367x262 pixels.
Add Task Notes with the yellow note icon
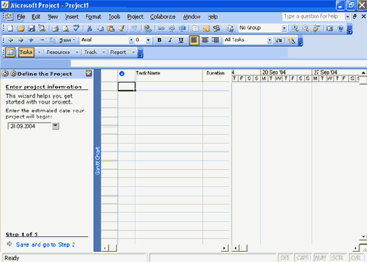tap(206, 28)
